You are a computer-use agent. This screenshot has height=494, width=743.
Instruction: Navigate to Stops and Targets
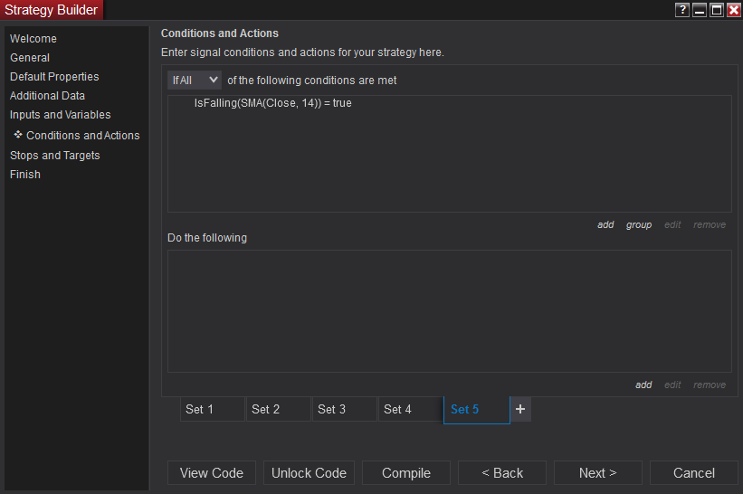54,156
